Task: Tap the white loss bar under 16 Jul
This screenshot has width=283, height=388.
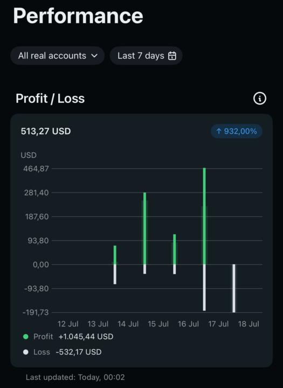Action: 204,288
